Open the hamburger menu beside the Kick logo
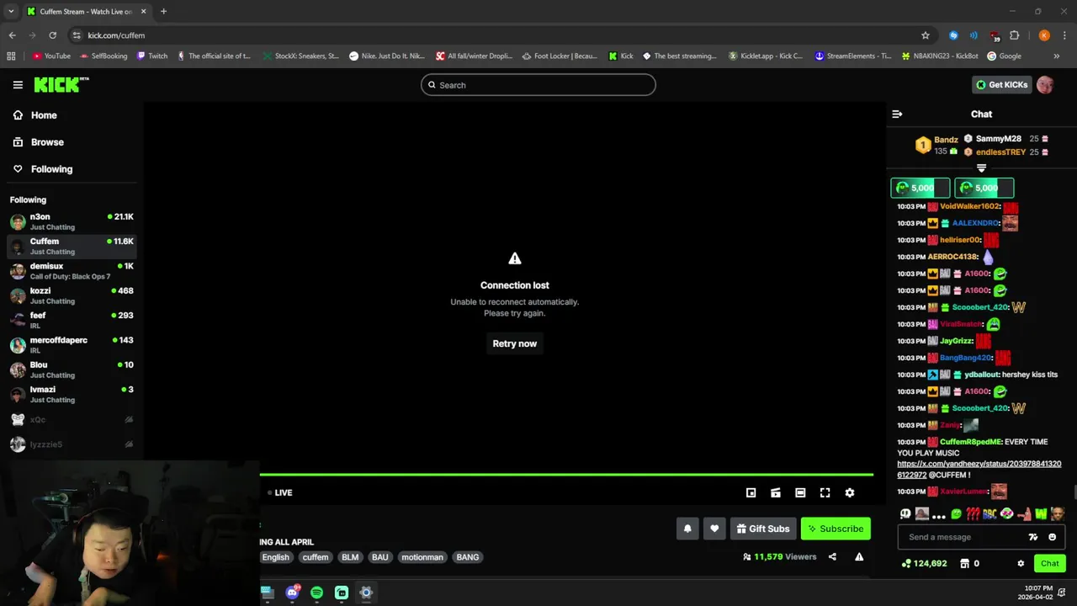The image size is (1077, 606). (x=18, y=85)
